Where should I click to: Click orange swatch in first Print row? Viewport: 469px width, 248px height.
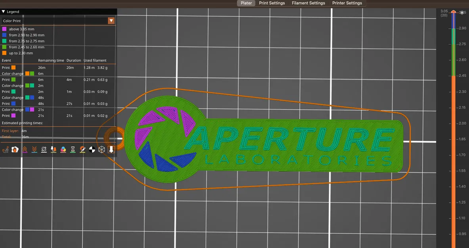coord(13,68)
